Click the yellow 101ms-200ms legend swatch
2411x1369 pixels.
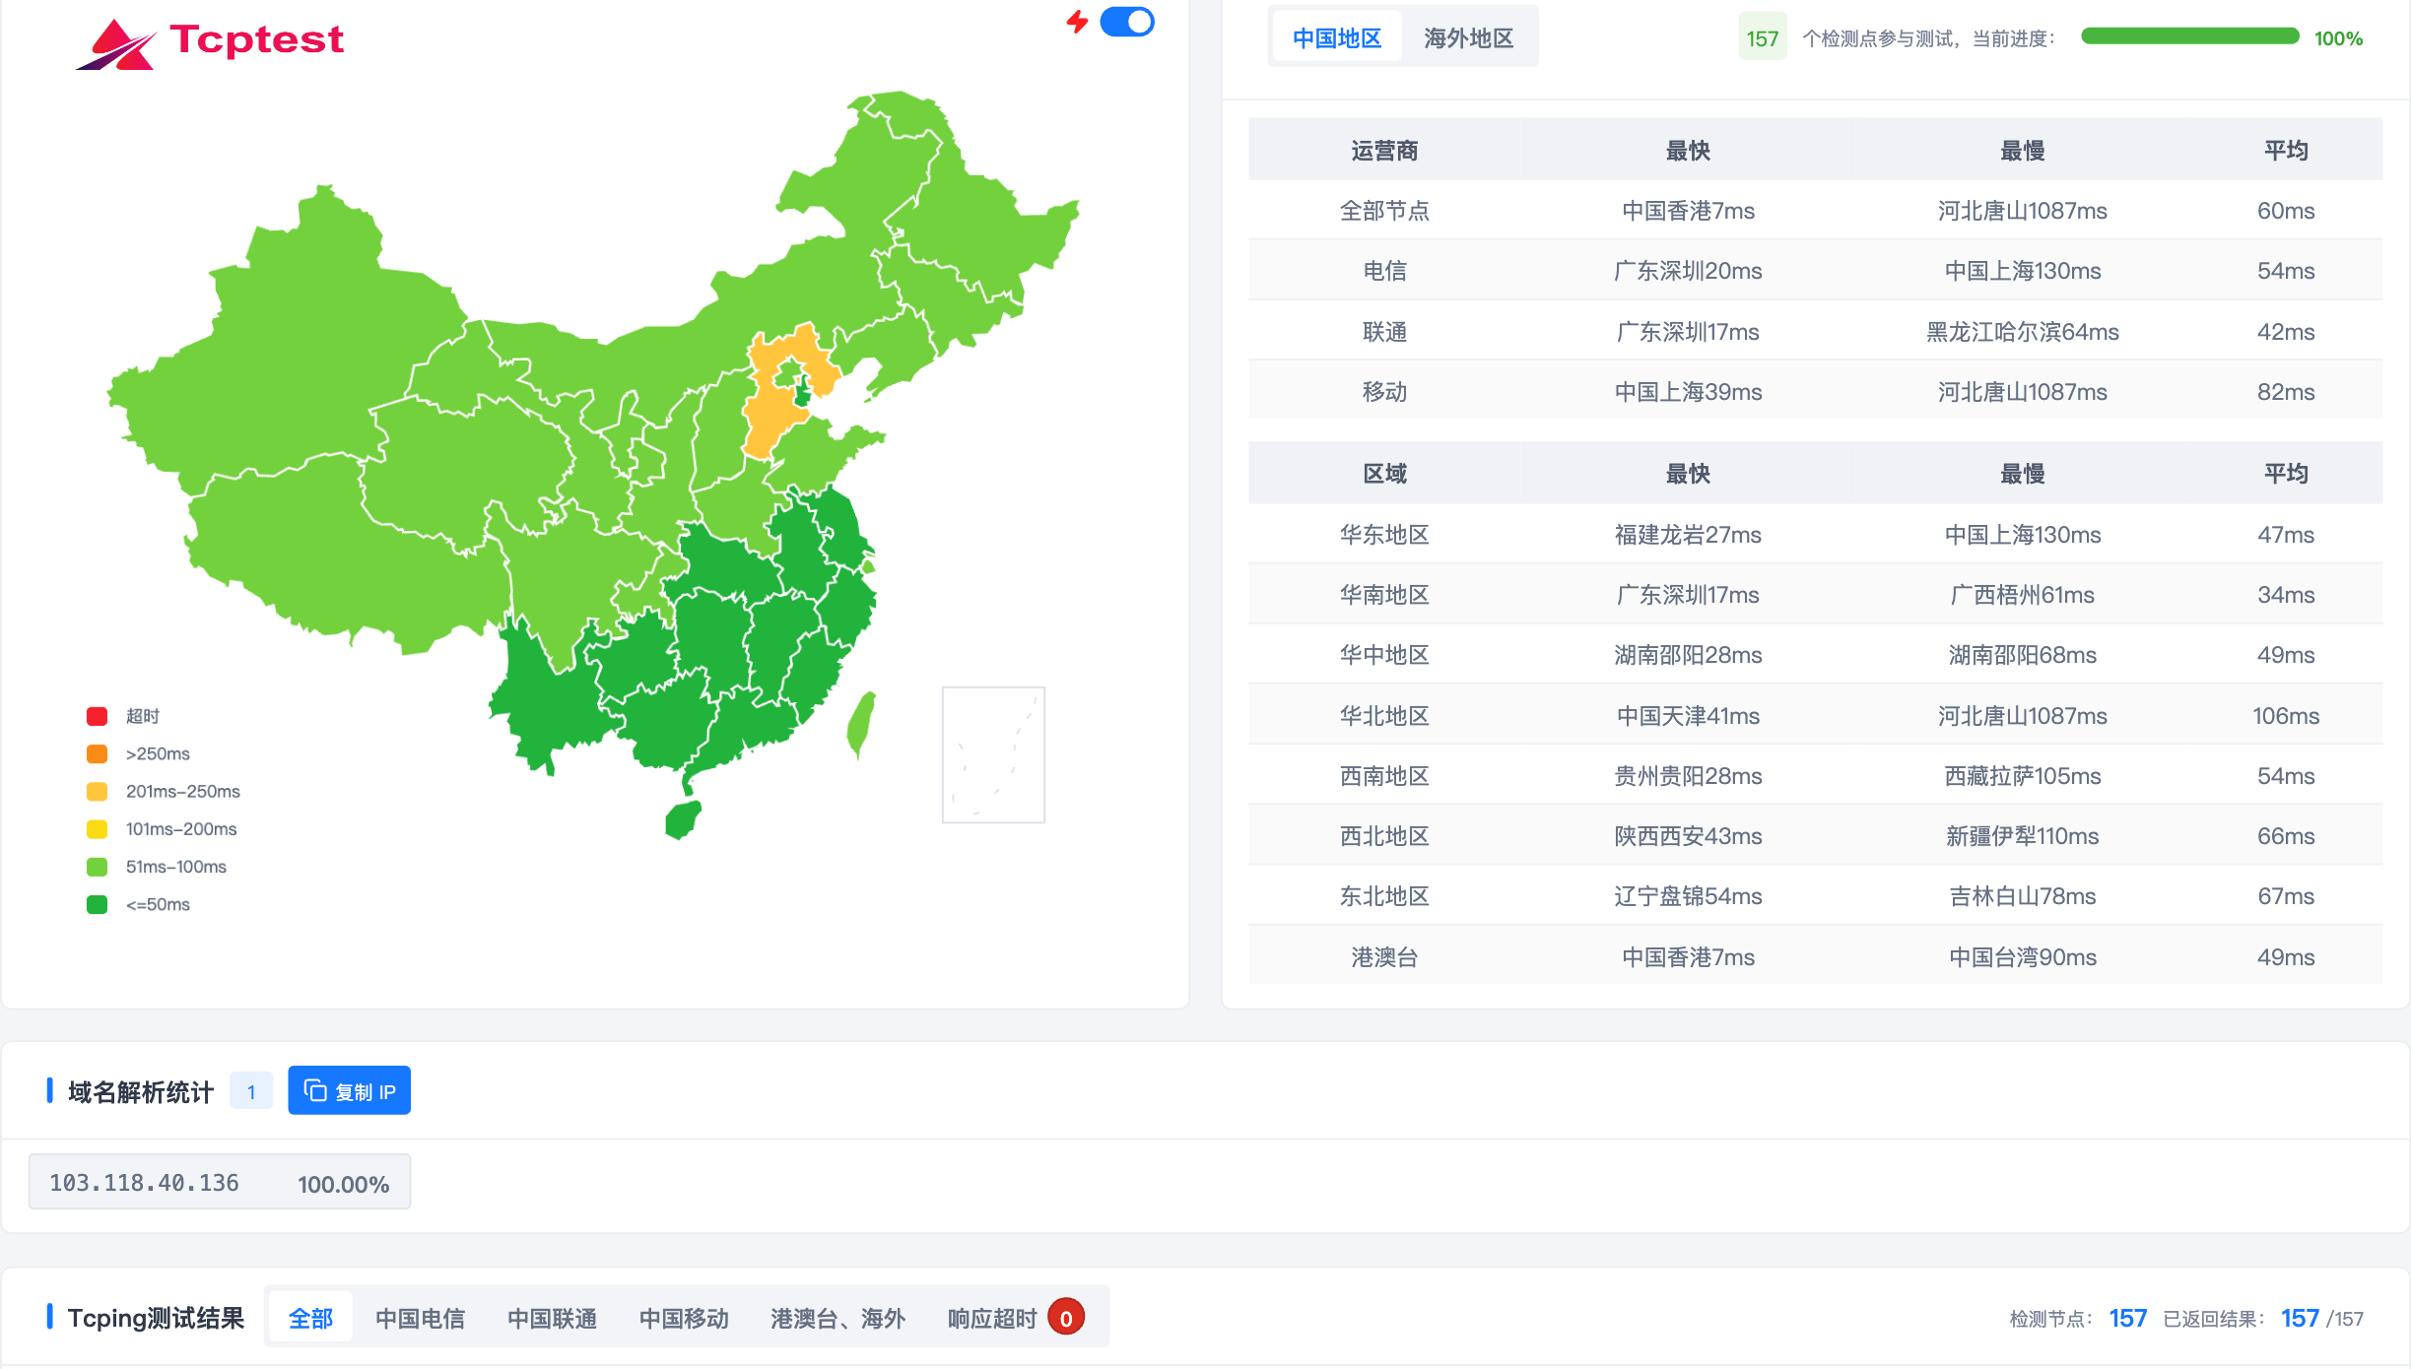(97, 828)
